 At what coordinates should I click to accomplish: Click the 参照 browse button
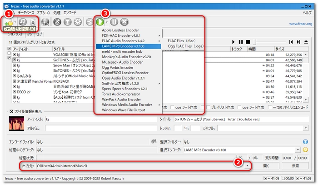click(x=295, y=166)
